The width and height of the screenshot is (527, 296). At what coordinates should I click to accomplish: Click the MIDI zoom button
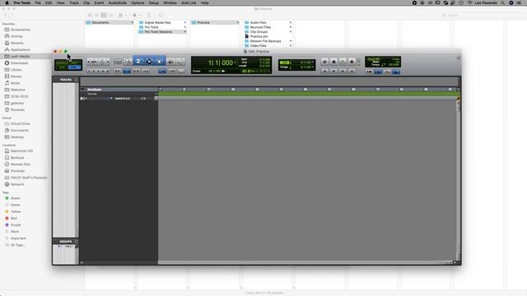[x=102, y=62]
